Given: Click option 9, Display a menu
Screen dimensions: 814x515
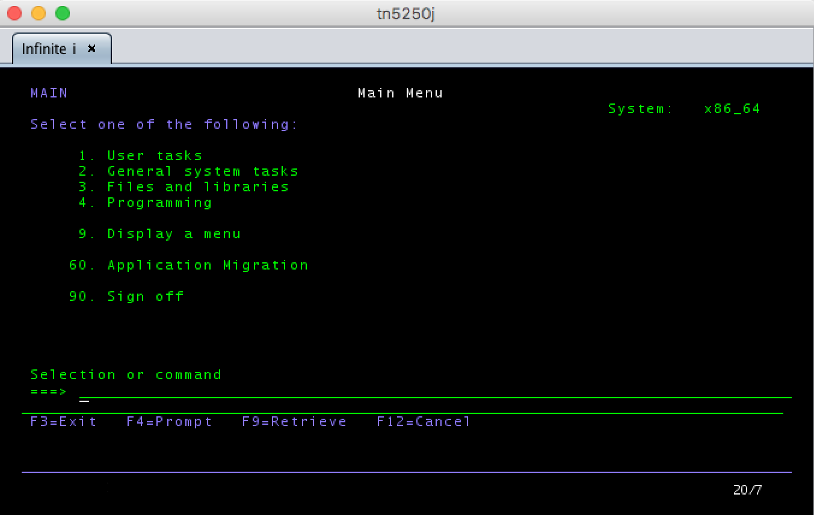Looking at the screenshot, I should [173, 234].
